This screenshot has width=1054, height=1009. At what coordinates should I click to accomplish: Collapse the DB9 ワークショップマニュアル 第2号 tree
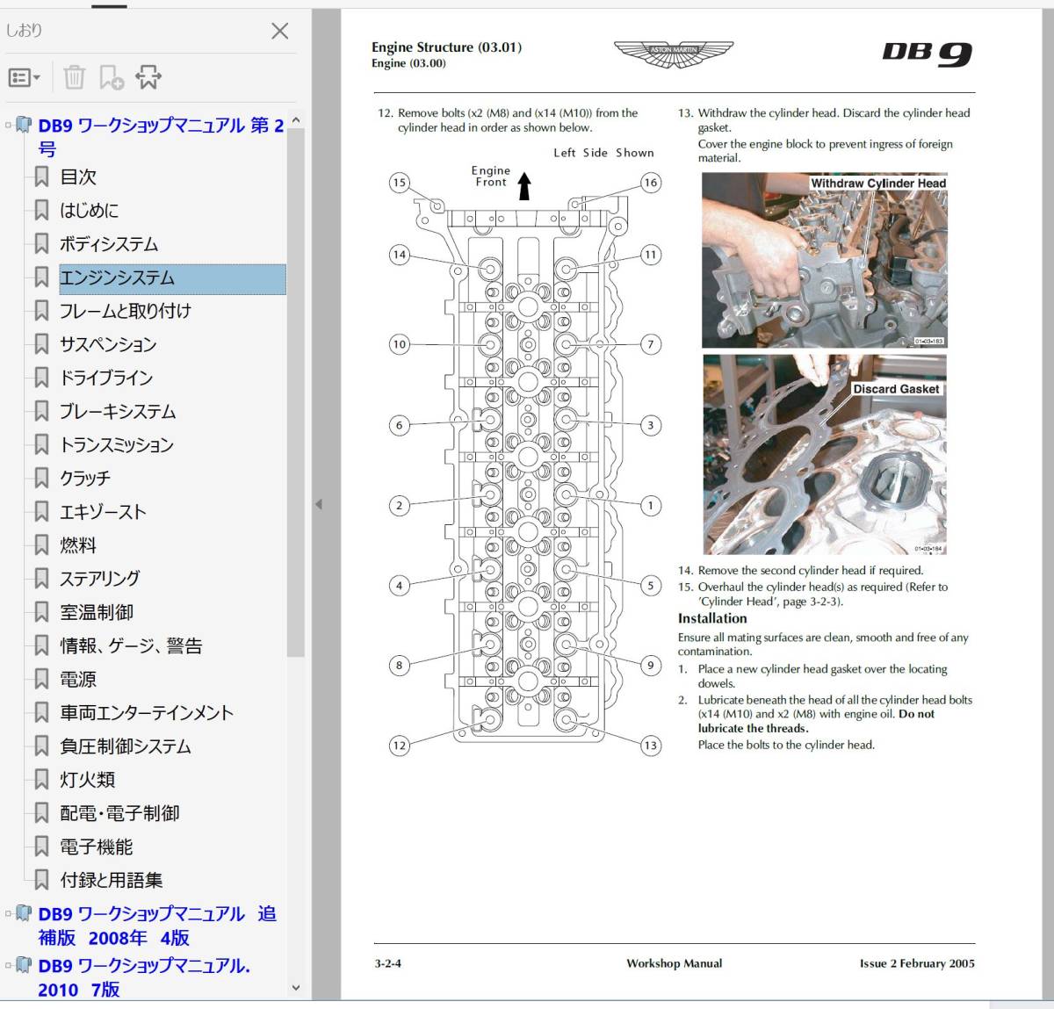point(8,125)
